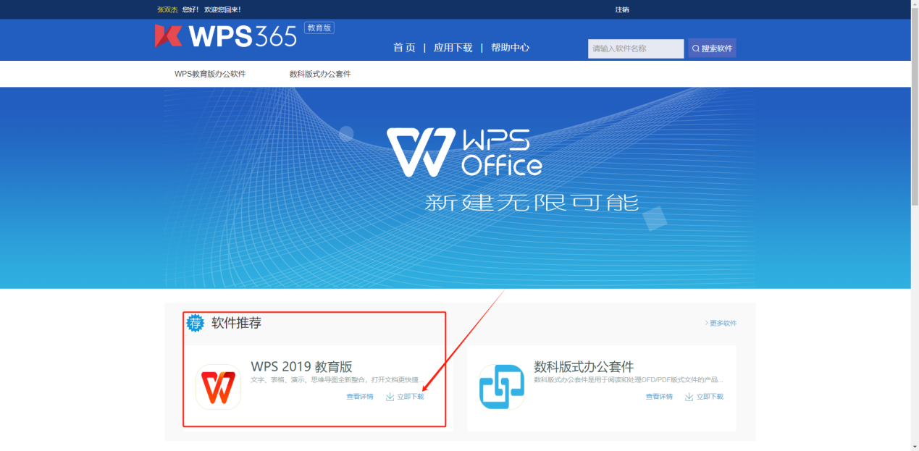Click the username 张双杰 at top
Image resolution: width=919 pixels, height=451 pixels.
(x=167, y=9)
